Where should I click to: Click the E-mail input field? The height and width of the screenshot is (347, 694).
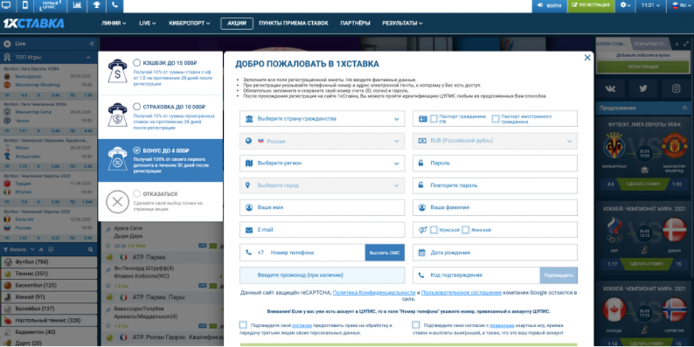322,230
